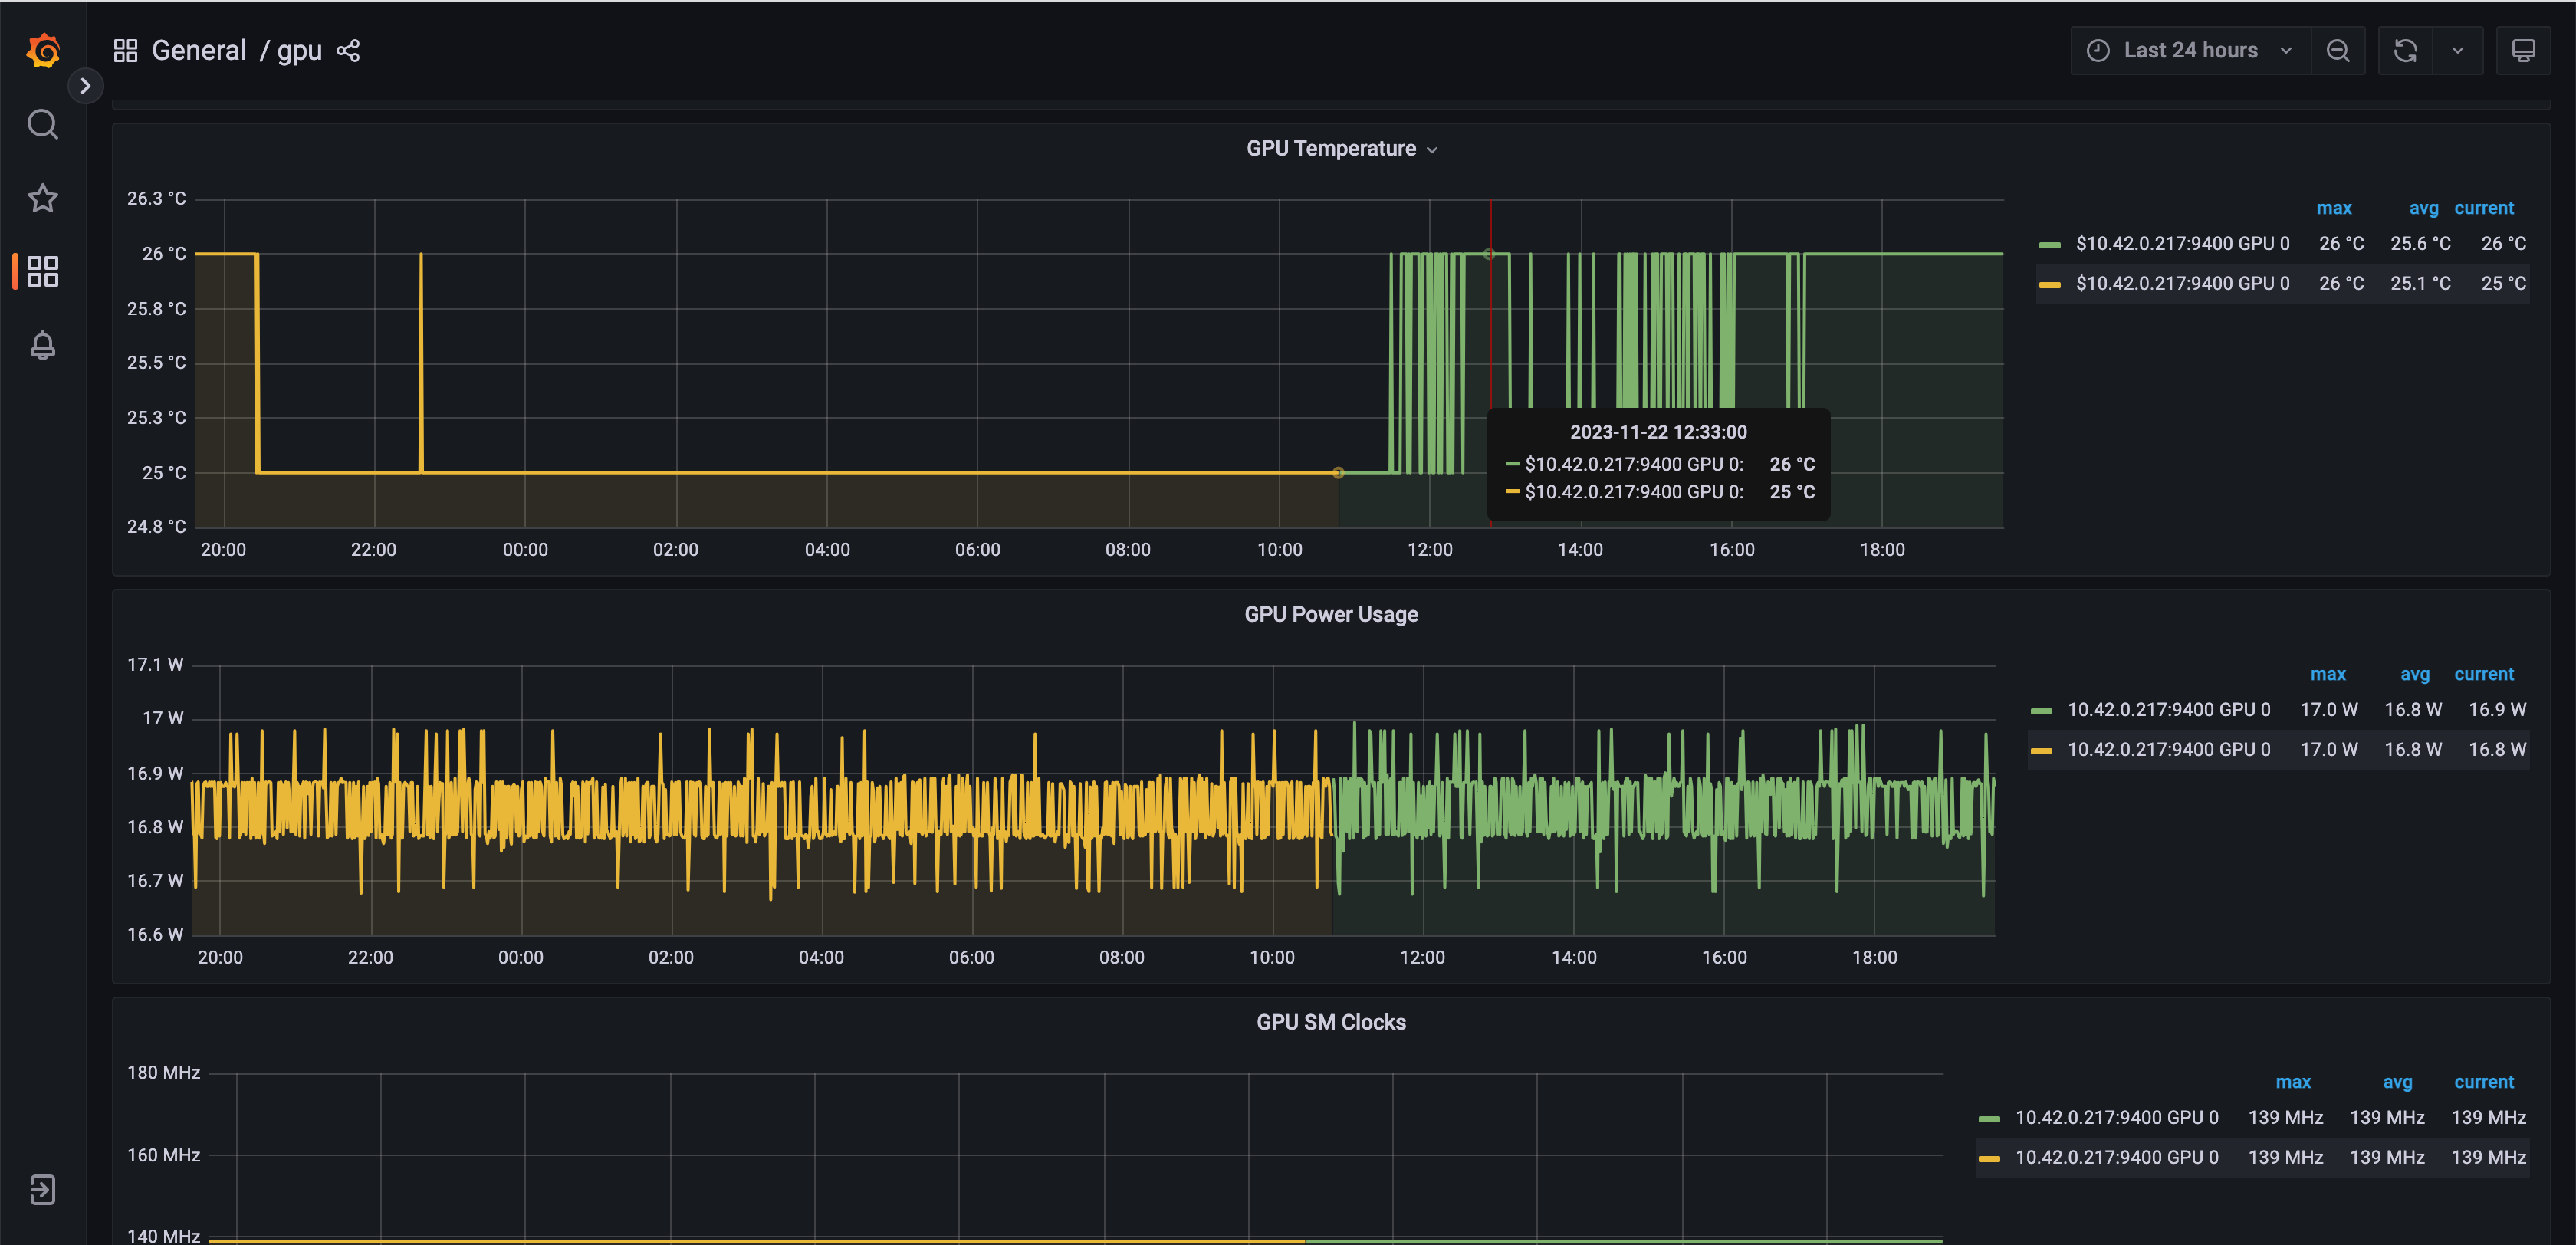The width and height of the screenshot is (2576, 1245).
Task: Toggle yellow GPU 0 series in Power Usage legend
Action: [x=2168, y=749]
